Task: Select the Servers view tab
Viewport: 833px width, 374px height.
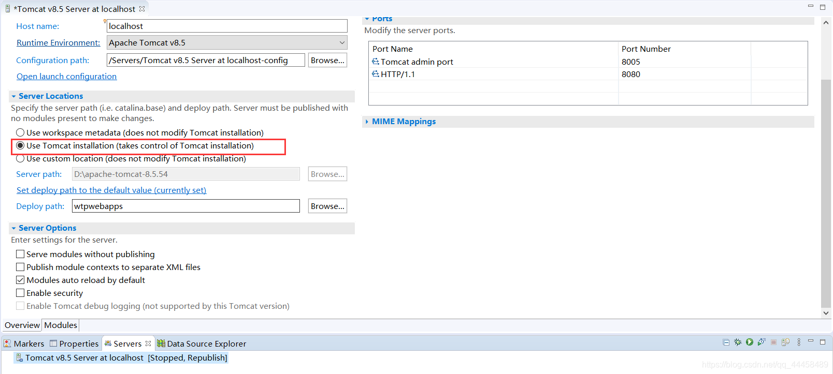Action: click(x=127, y=343)
